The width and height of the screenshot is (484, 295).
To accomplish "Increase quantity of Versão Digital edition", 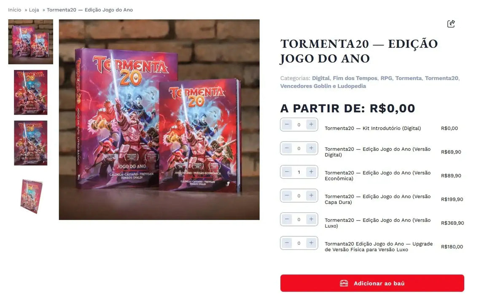I will (x=311, y=148).
